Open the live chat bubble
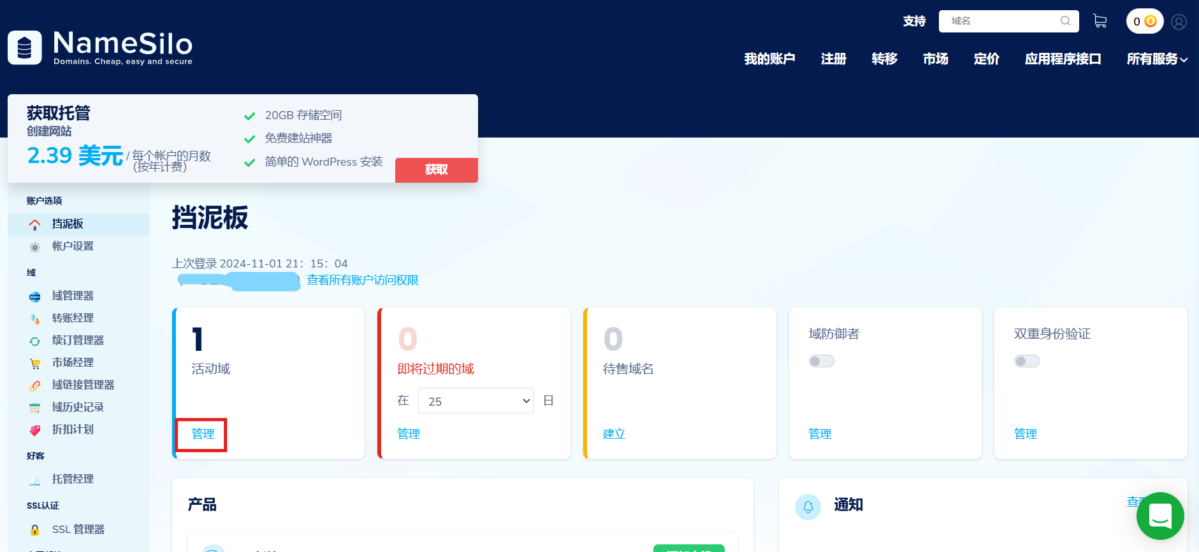 coord(1159,516)
